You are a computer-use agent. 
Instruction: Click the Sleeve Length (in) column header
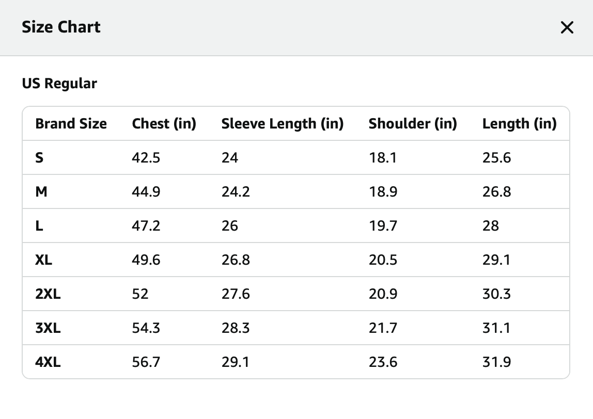(282, 123)
